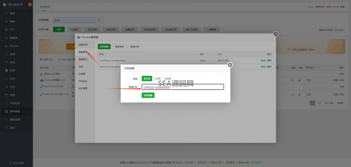Filter apps by 已安装 category

(x=74, y=29)
